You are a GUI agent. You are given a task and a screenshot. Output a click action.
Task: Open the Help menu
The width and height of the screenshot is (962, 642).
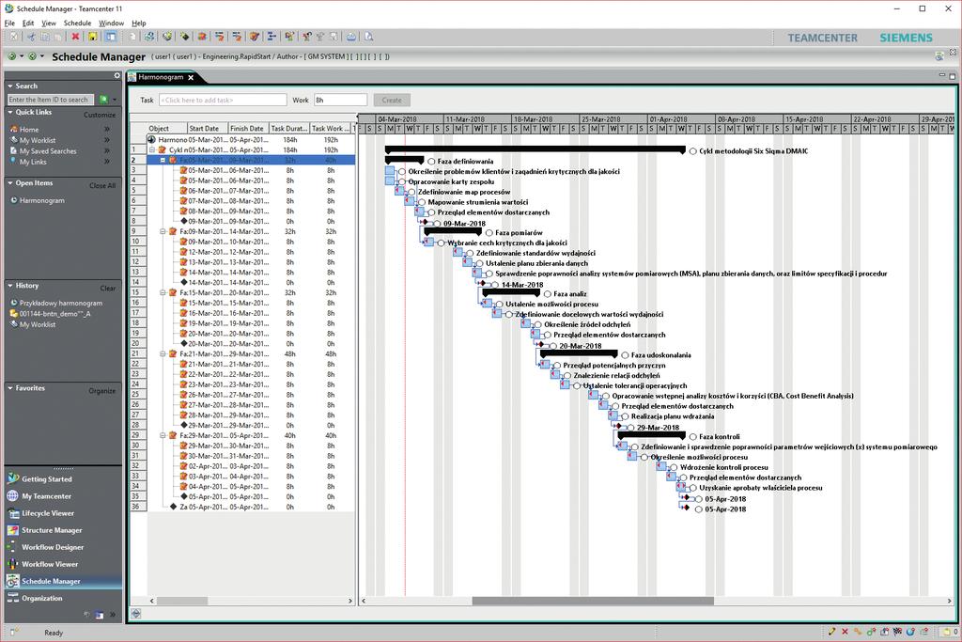pyautogui.click(x=139, y=23)
